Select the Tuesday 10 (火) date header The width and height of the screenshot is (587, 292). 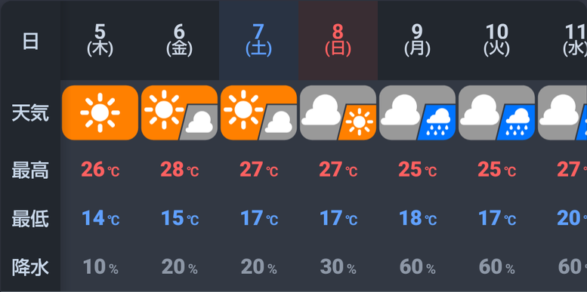coord(497,41)
